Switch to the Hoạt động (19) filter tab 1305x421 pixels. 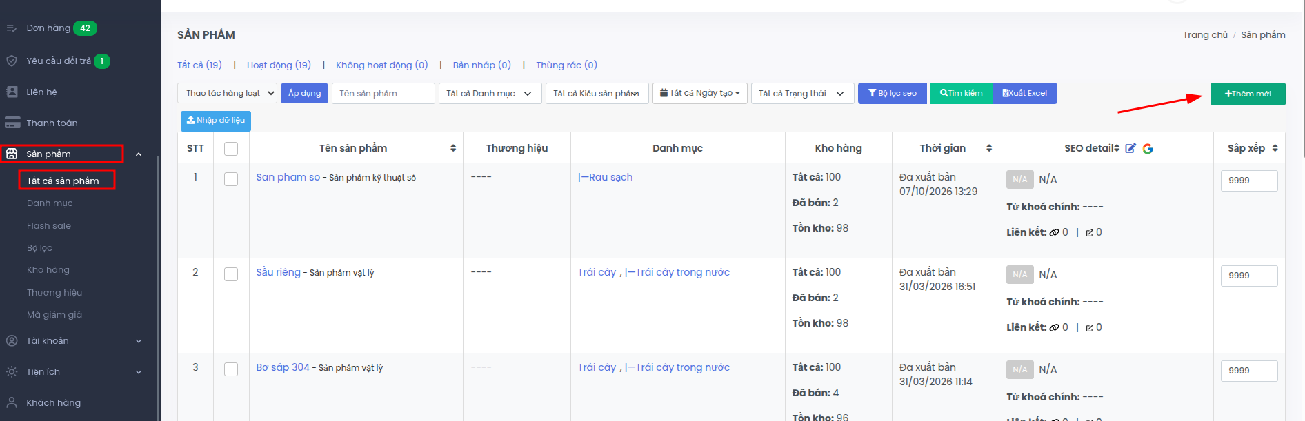(x=279, y=65)
